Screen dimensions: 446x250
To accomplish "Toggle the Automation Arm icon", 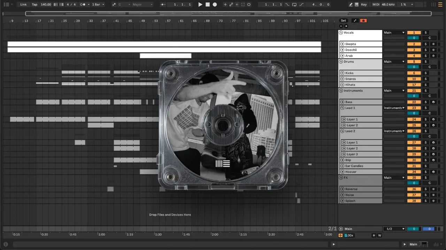I will 231,5.
